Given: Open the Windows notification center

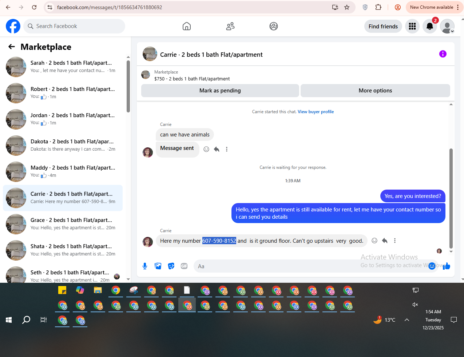Looking at the screenshot, I should coord(454,320).
